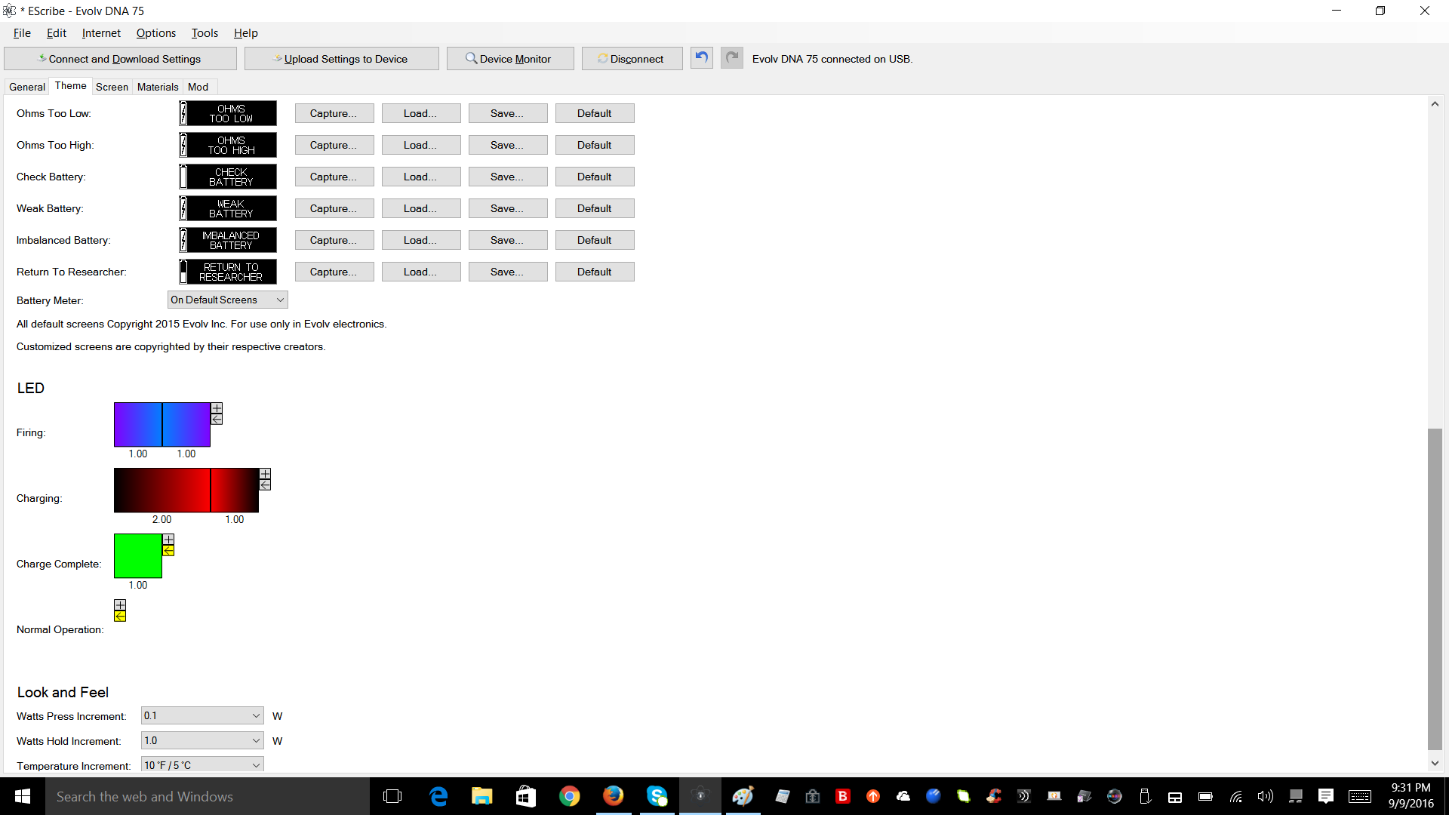Viewport: 1449px width, 815px height.
Task: Click the redo arrow icon in toolbar
Action: point(731,58)
